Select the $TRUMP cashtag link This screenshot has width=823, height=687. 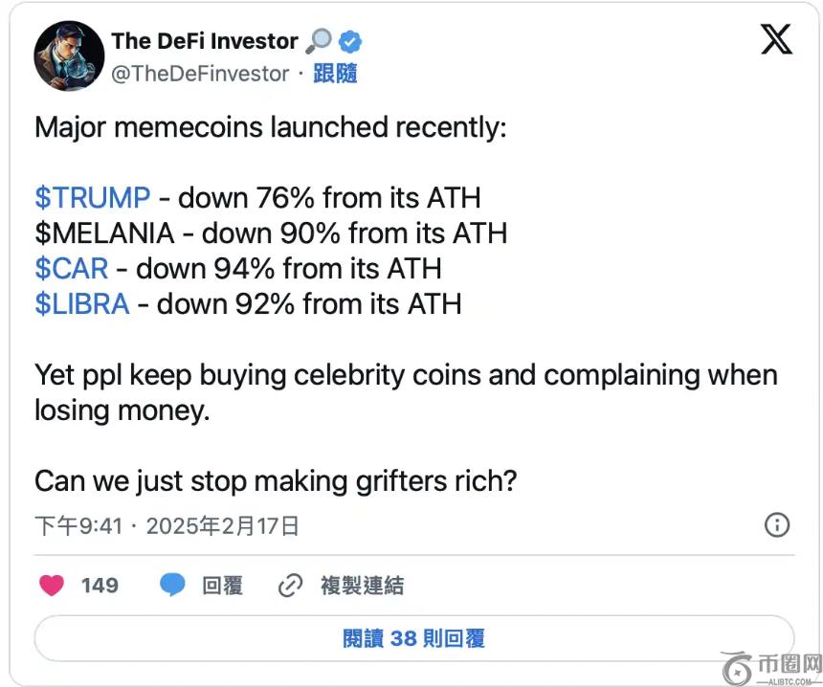(91, 197)
